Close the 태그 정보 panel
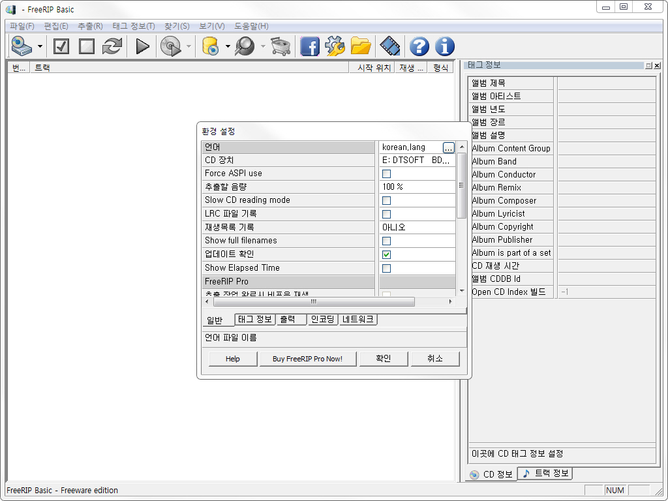 tap(657, 66)
